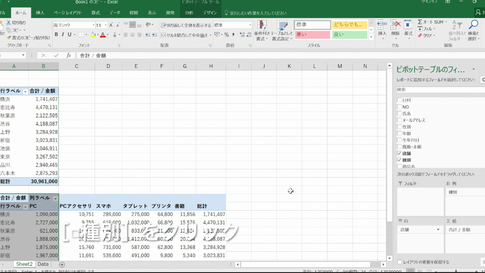Click the cut (切り取り) scissors icon
This screenshot has width=485, height=273.
[9, 23]
